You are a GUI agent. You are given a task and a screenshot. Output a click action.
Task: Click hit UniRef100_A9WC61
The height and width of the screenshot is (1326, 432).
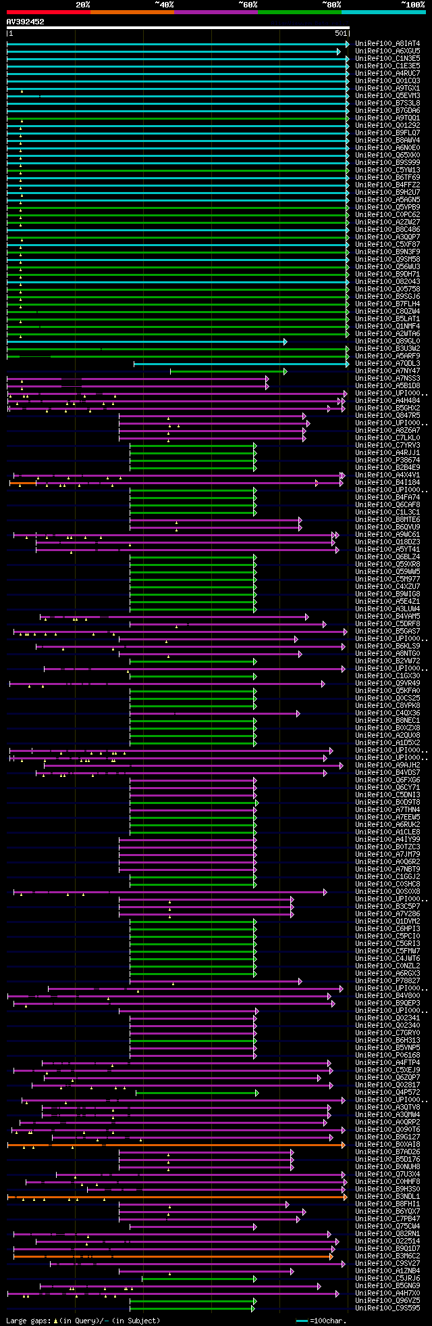387,535
